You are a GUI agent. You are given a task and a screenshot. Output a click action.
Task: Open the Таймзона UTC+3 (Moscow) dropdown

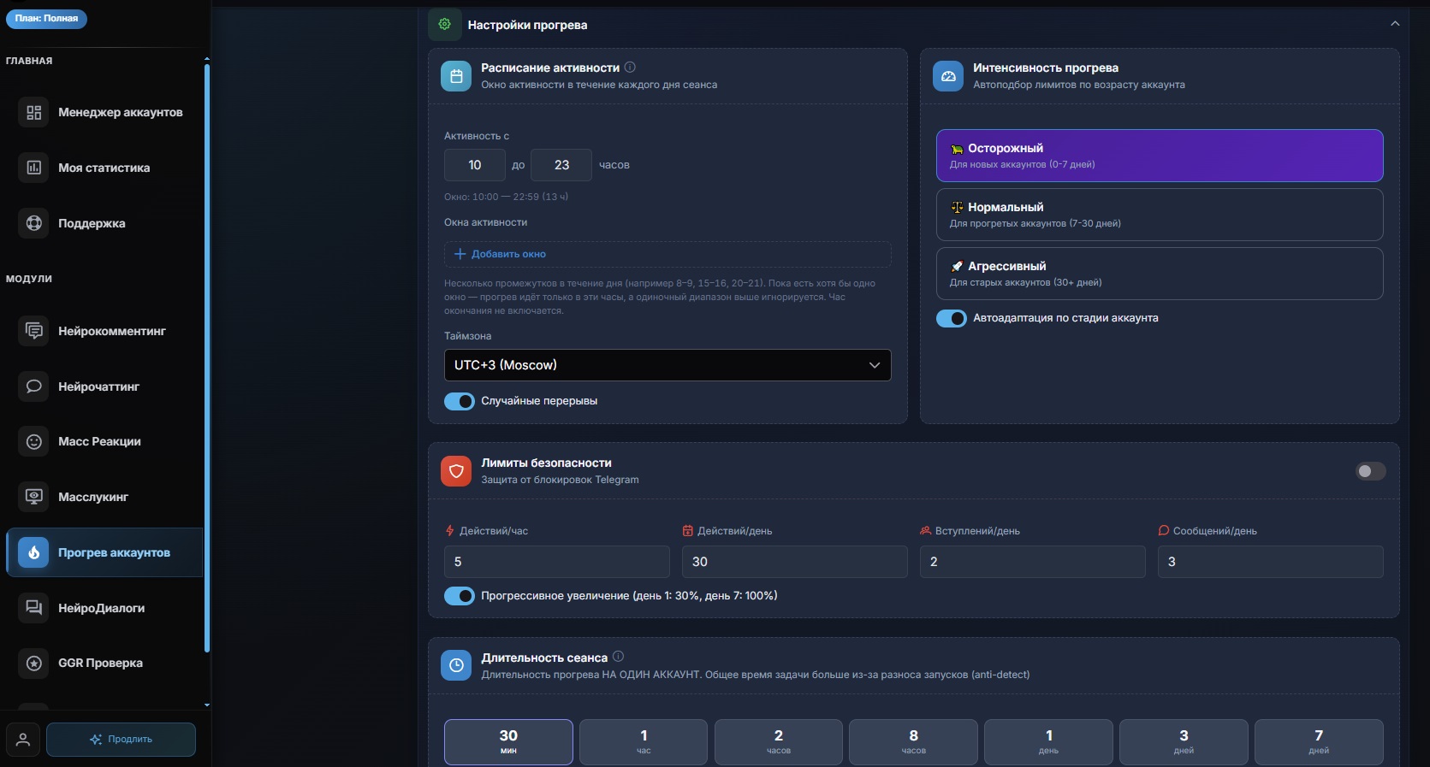click(668, 365)
